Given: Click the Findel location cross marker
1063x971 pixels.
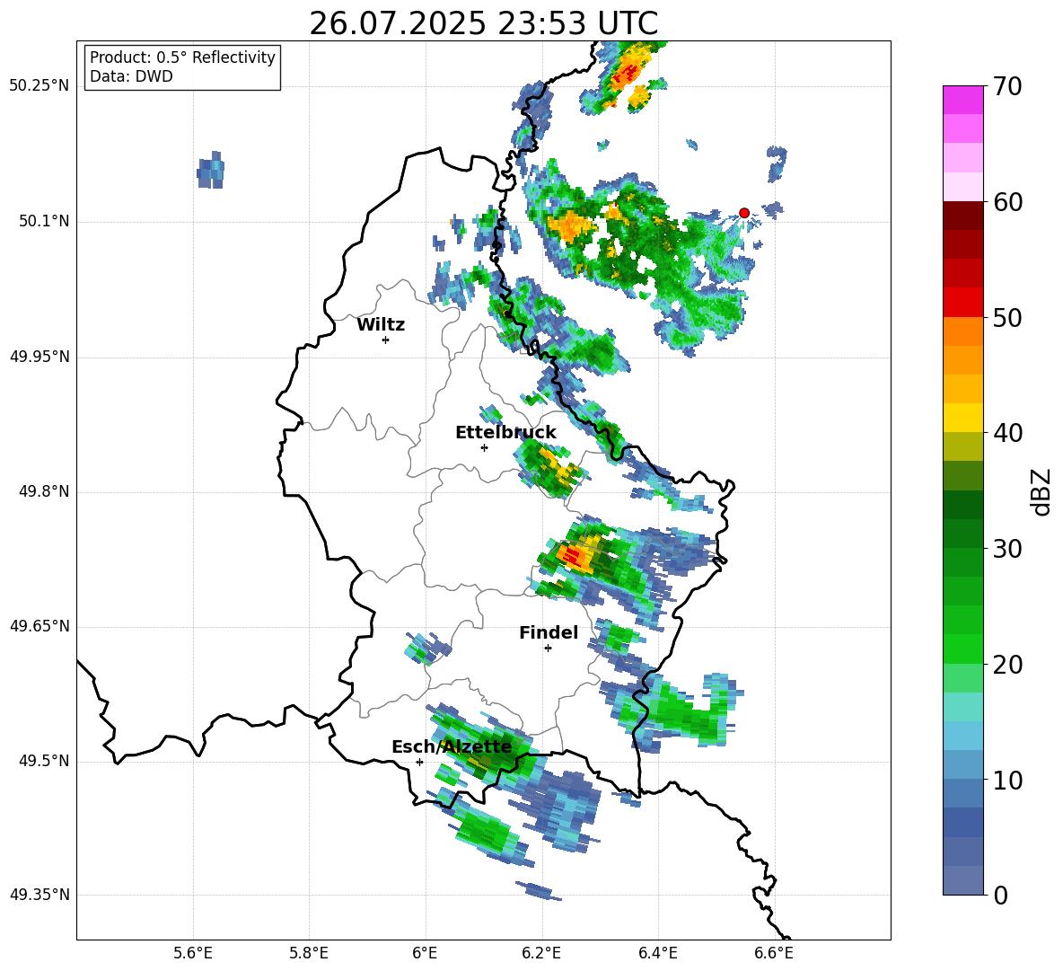Looking at the screenshot, I should [x=548, y=649].
